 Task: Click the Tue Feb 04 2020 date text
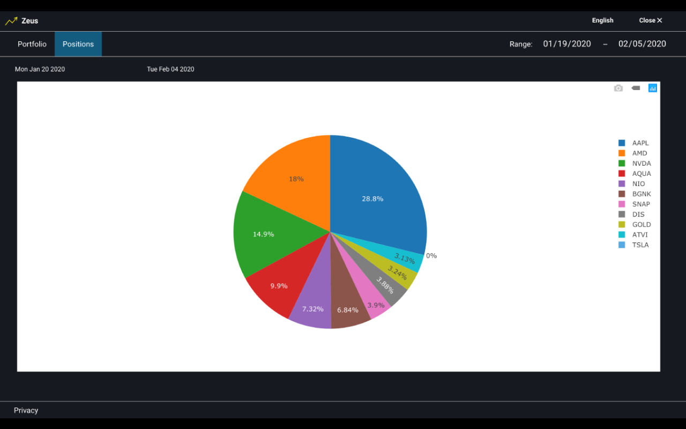pyautogui.click(x=170, y=69)
